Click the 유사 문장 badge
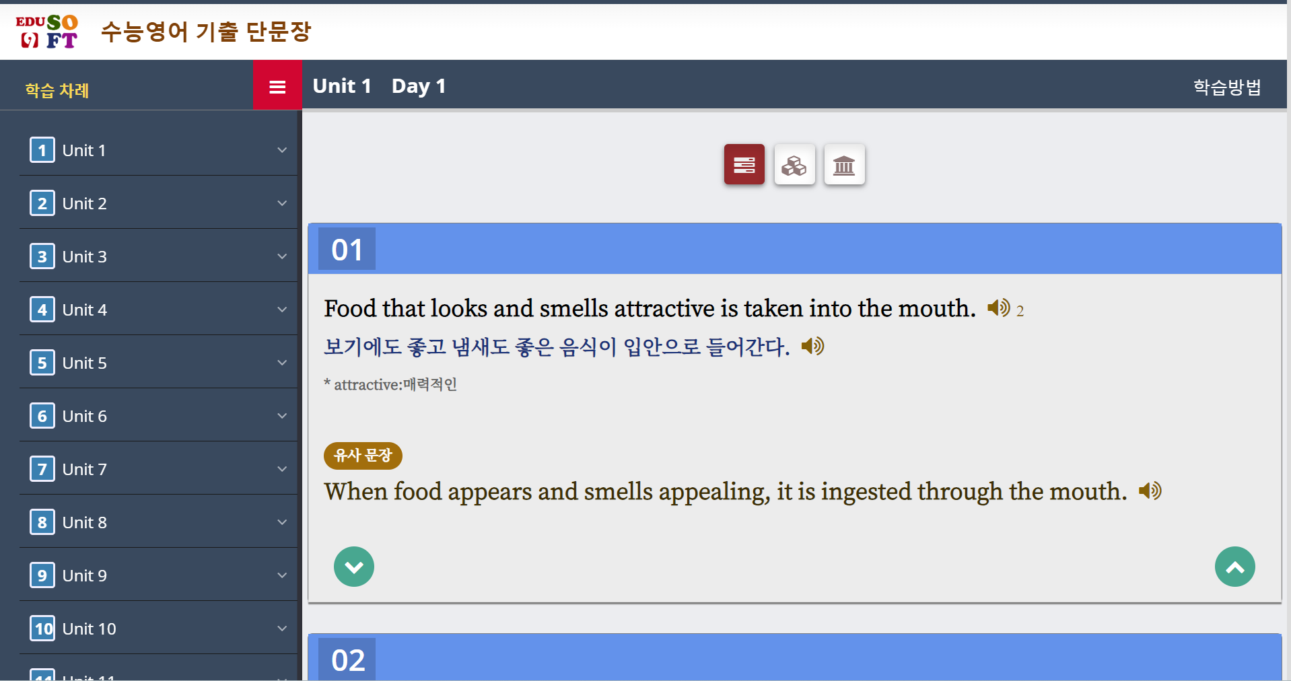The width and height of the screenshot is (1291, 681). point(363,456)
